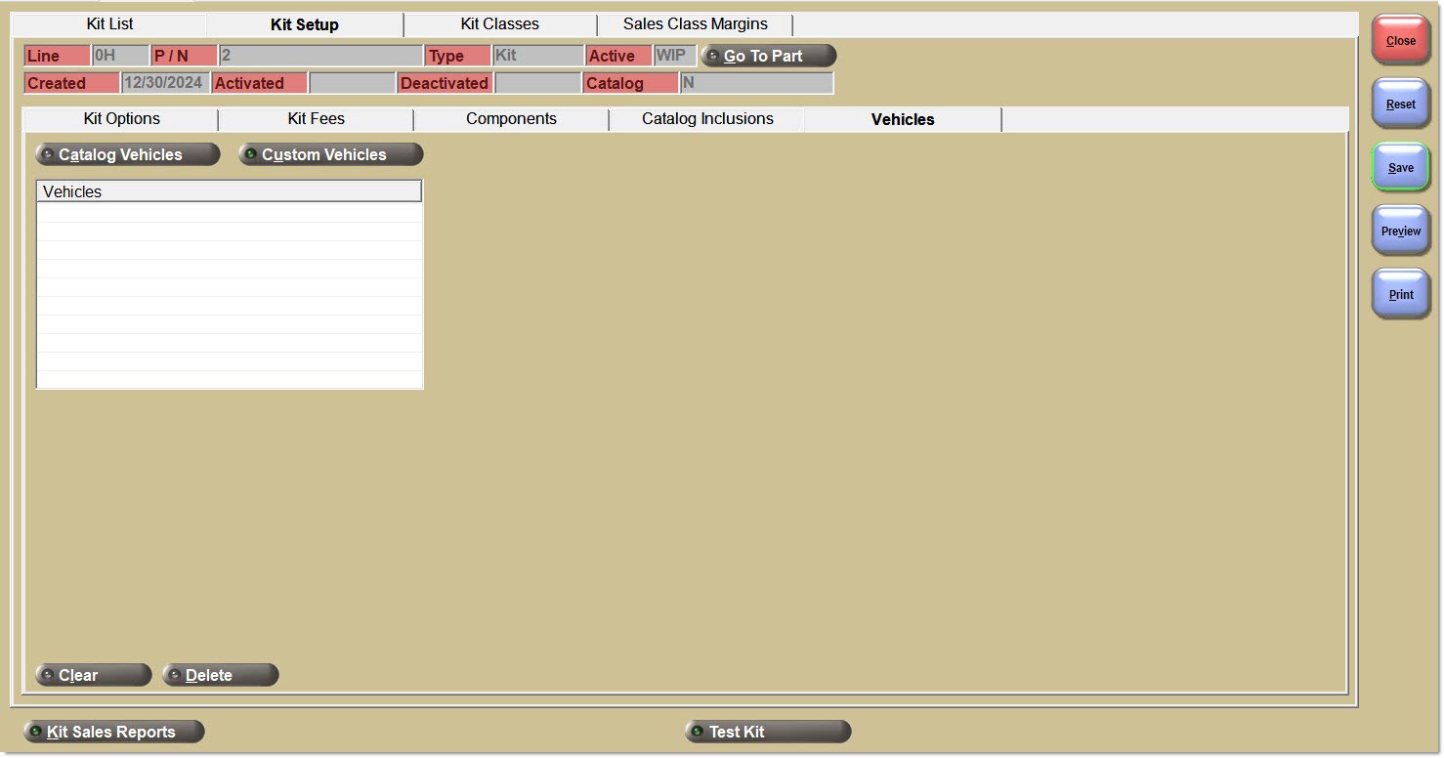The image size is (1444, 758).
Task: Click Go To Part button
Action: [x=768, y=57]
